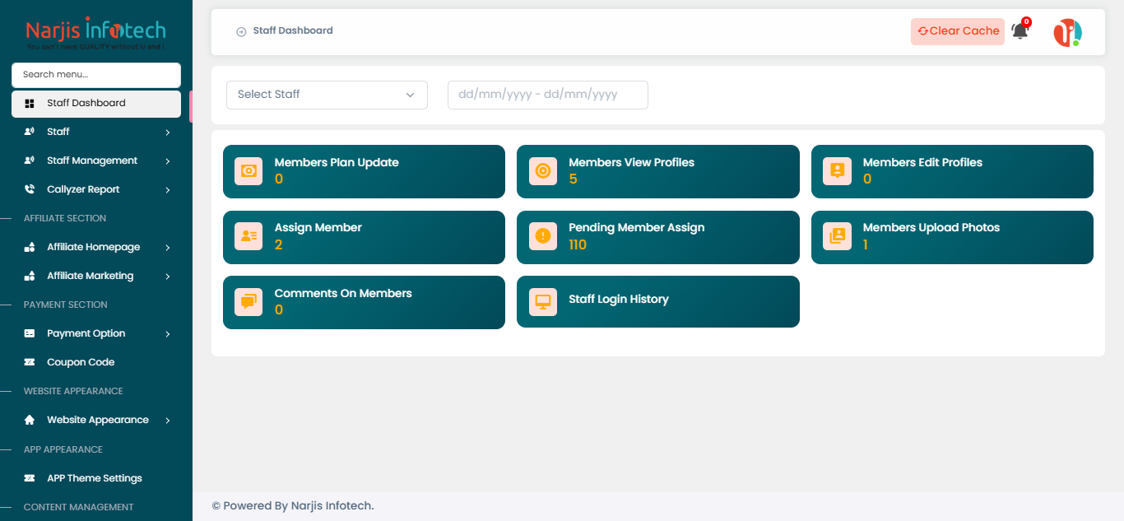Screen dimensions: 1124x521
Task: Click the breadcrumb arrow icon beside Staff Dashboard
Action: pyautogui.click(x=241, y=31)
